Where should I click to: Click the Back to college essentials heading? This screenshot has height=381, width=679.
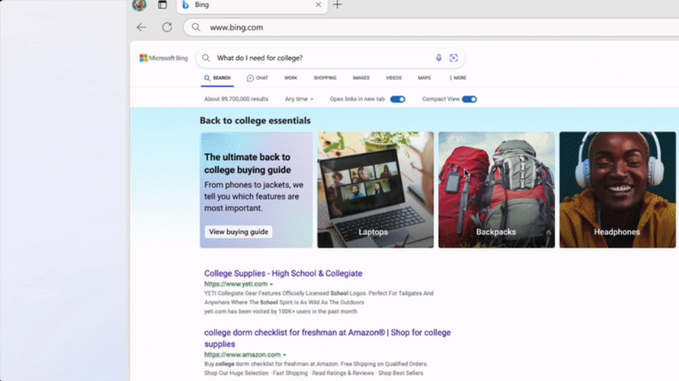tap(255, 121)
